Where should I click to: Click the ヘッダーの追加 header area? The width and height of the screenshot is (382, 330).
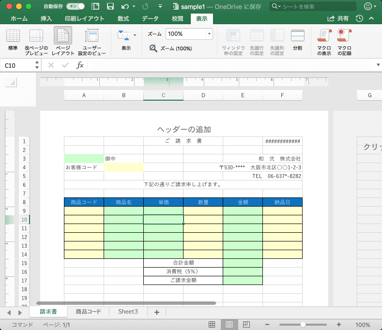[184, 129]
